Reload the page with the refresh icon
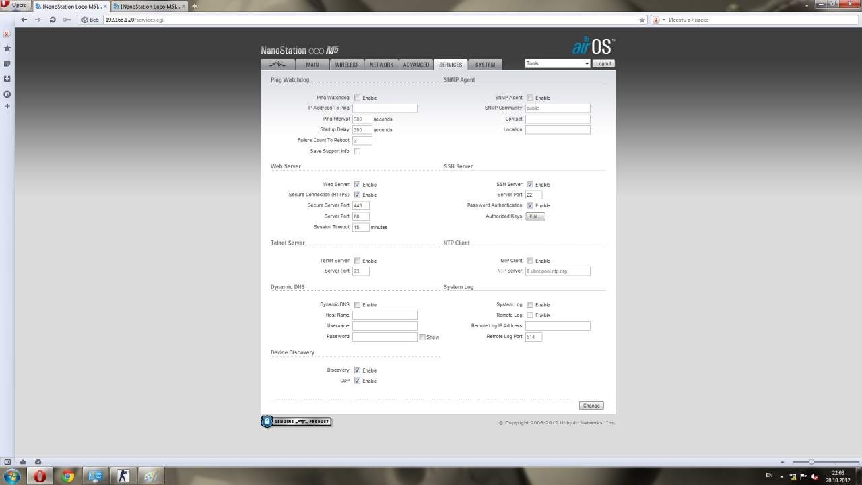The width and height of the screenshot is (862, 485). pyautogui.click(x=53, y=20)
